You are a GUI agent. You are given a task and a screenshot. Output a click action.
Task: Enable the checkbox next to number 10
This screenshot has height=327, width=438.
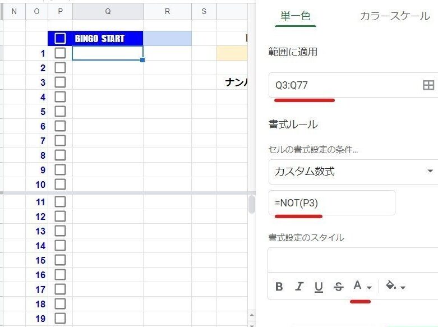coord(60,185)
